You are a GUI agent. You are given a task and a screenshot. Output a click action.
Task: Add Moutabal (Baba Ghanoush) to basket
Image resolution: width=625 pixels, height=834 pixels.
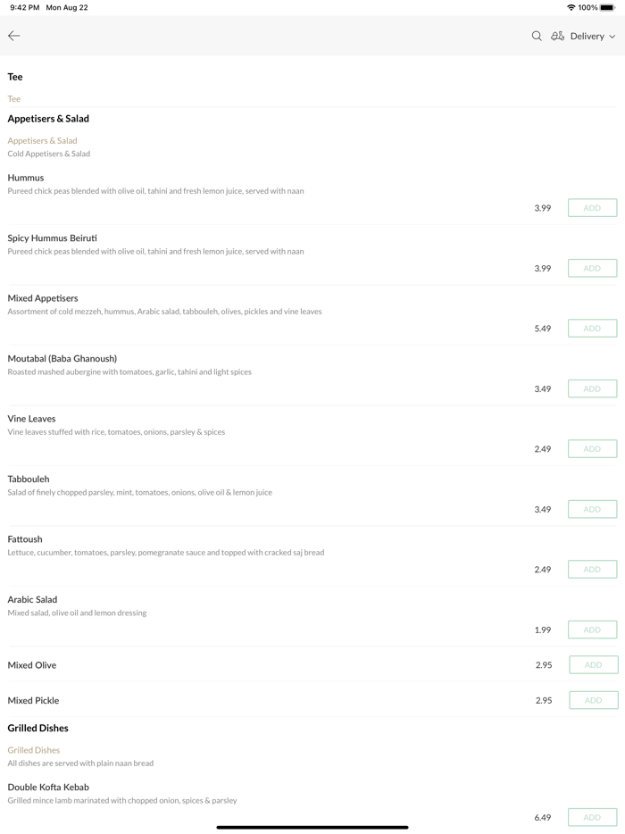pos(592,388)
